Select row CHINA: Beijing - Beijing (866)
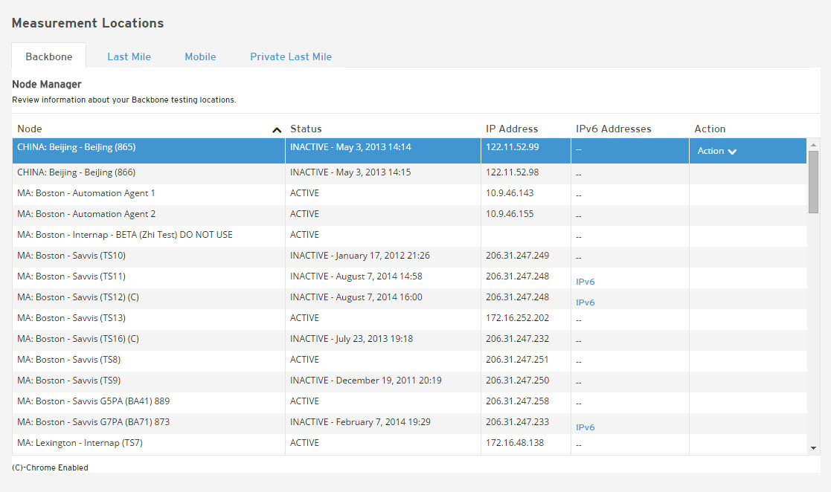Viewport: 831px width, 492px height. pos(409,174)
